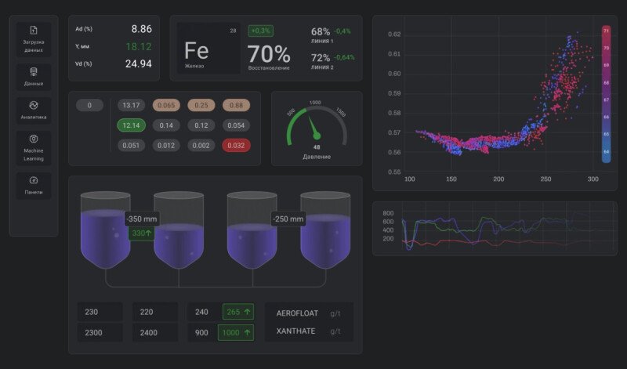The height and width of the screenshot is (369, 627).
Task: Click the 2300 xanthate value field
Action: [x=100, y=332]
